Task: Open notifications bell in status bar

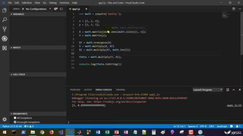Action: (x=238, y=126)
